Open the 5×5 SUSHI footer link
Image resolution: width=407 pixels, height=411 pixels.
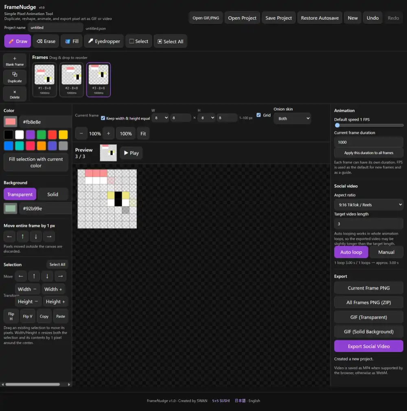(x=221, y=400)
